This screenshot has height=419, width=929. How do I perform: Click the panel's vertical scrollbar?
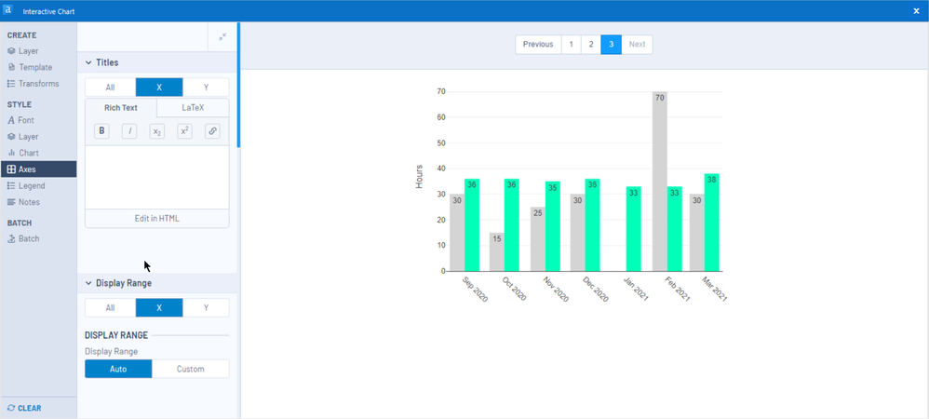point(238,85)
